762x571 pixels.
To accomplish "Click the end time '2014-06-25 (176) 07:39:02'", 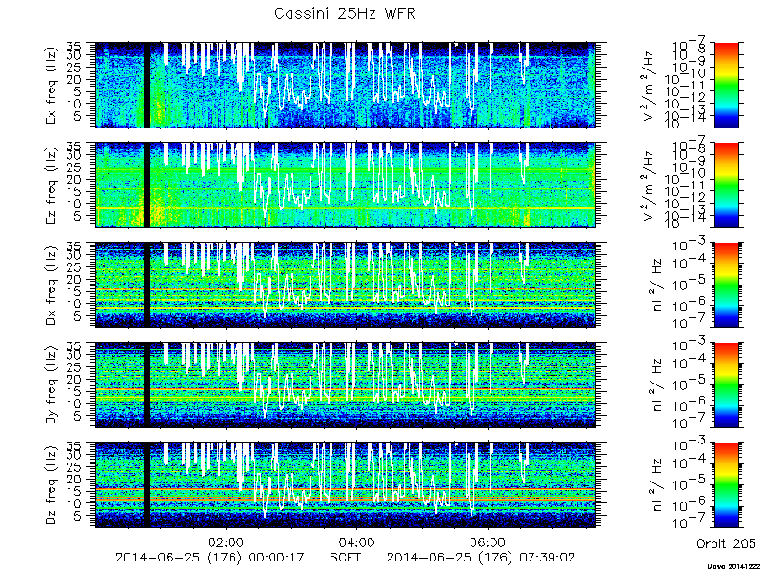I will (481, 557).
